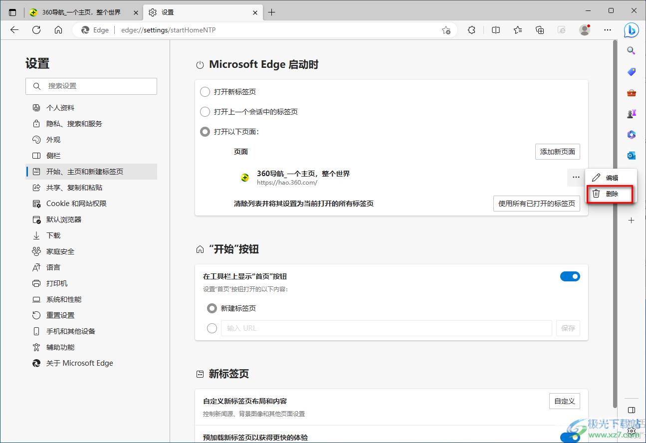The height and width of the screenshot is (443, 646).
Task: Open Favorites list icon
Action: click(x=518, y=30)
